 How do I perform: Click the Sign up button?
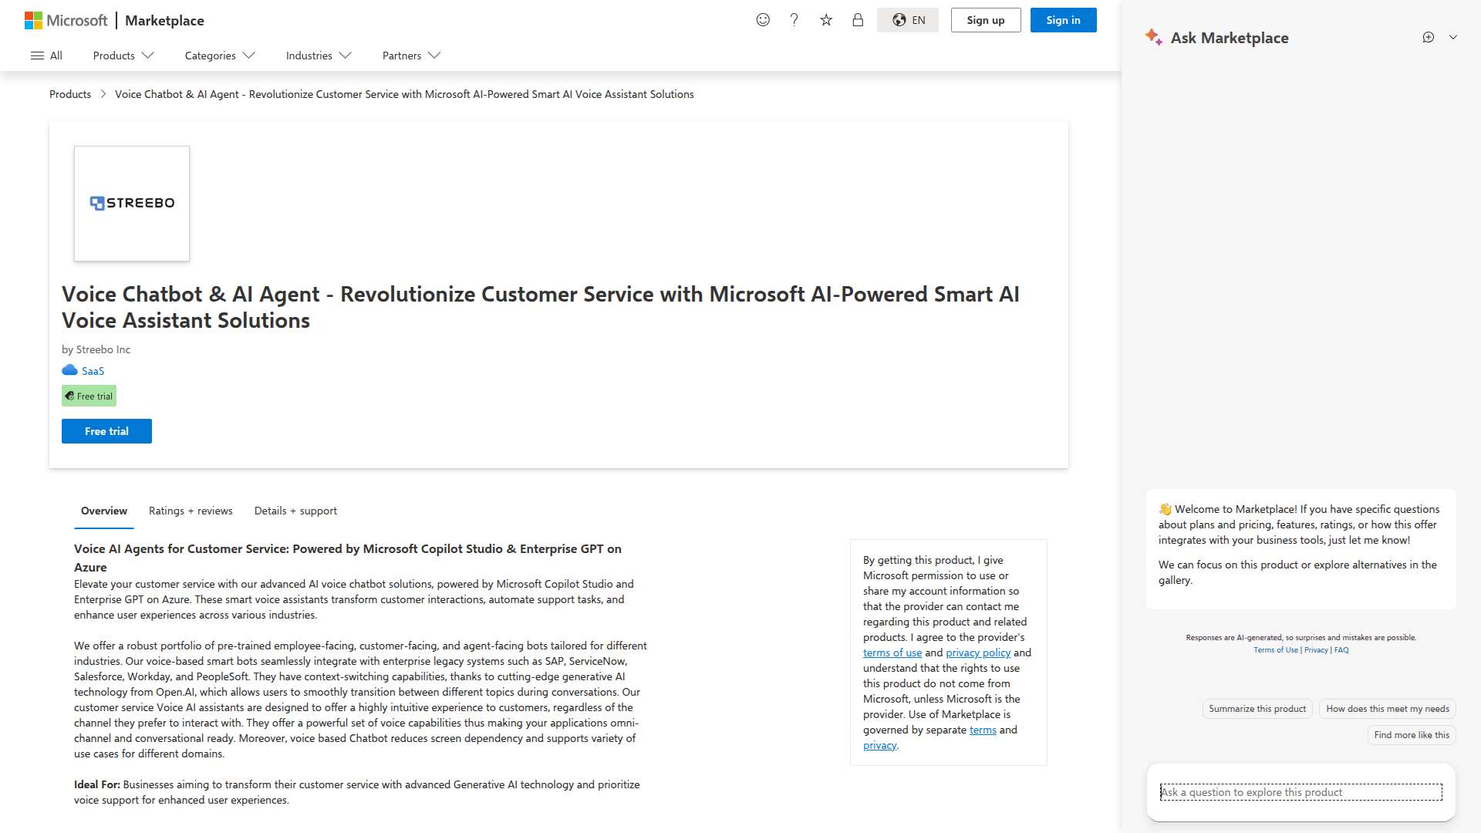click(986, 20)
